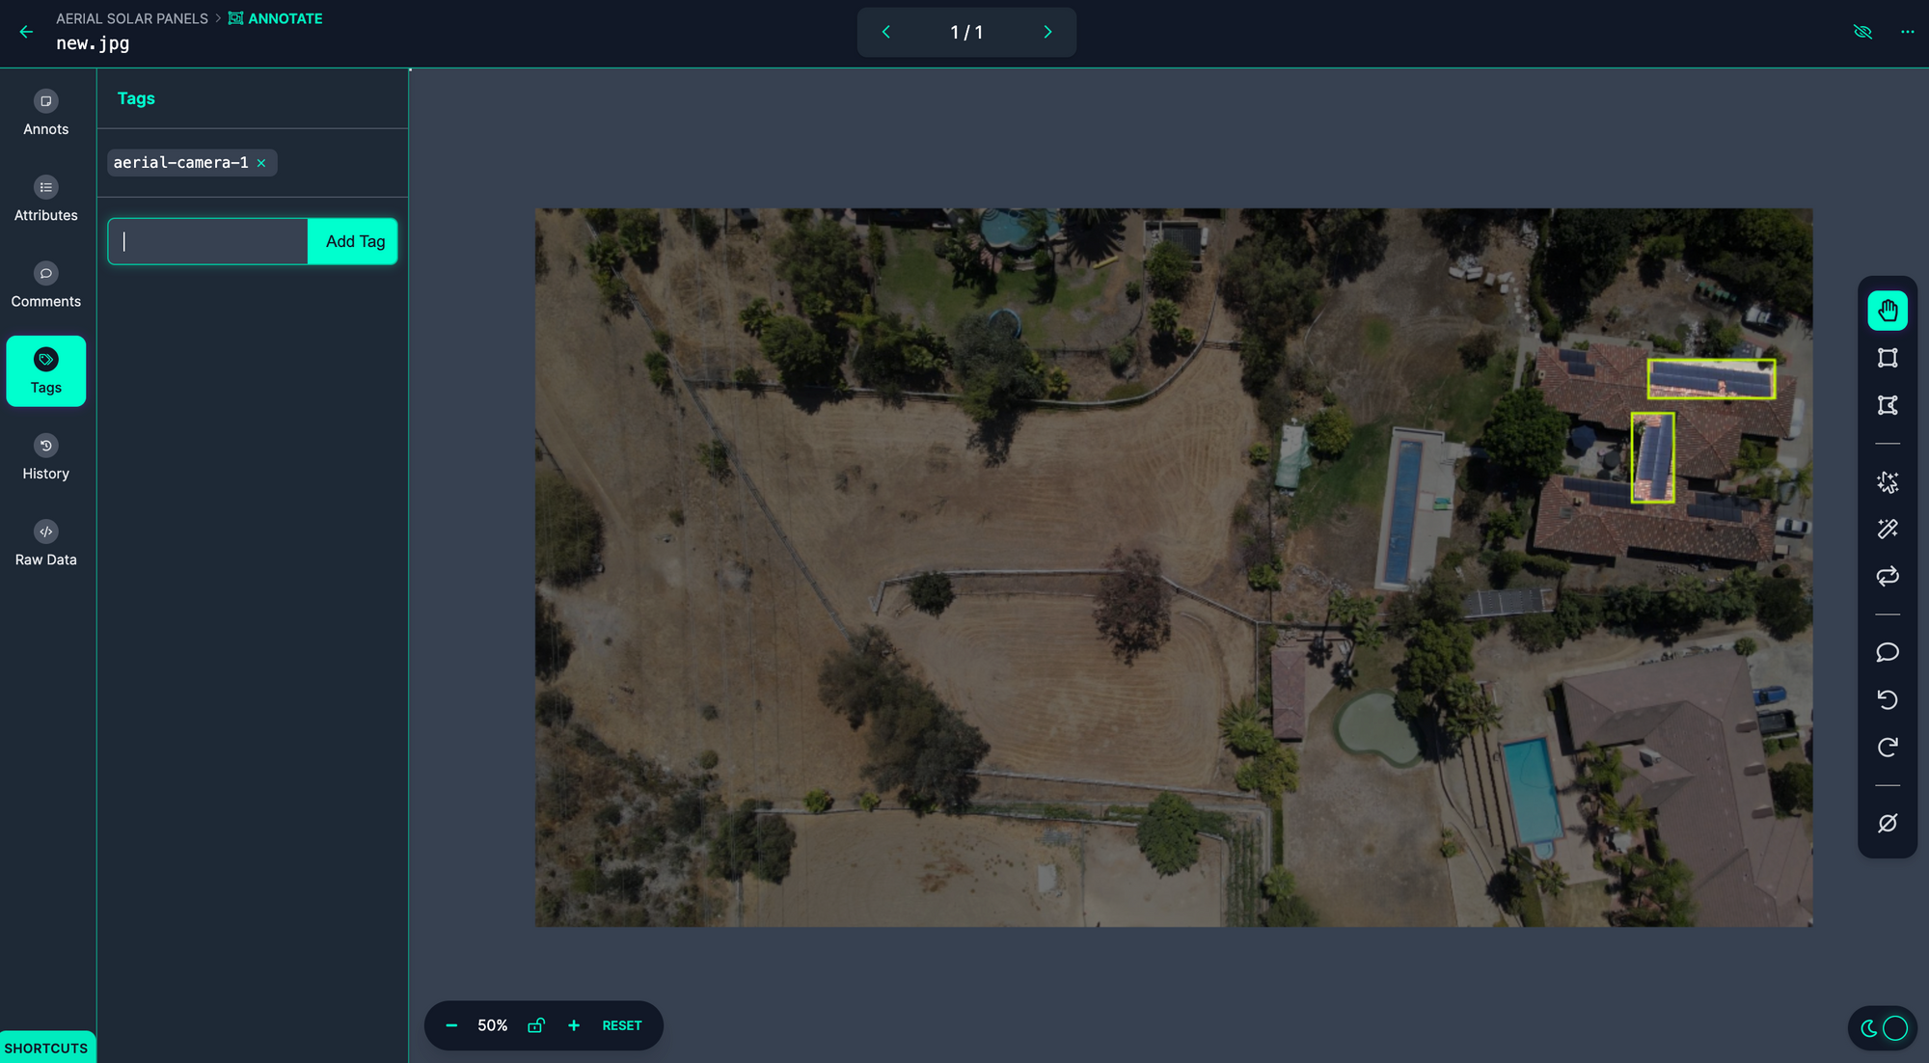Click the Add Tag button
Viewport: 1929px width, 1063px height.
click(355, 241)
